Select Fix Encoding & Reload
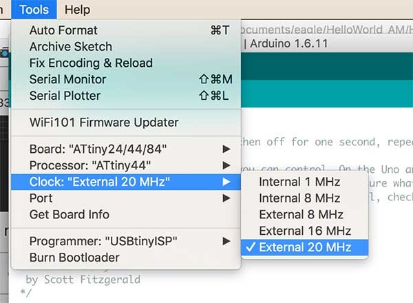The width and height of the screenshot is (413, 303). (x=91, y=63)
